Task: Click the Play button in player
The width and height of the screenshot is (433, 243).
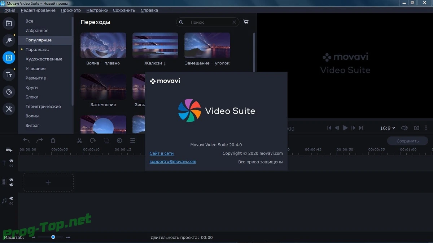Action: point(345,128)
